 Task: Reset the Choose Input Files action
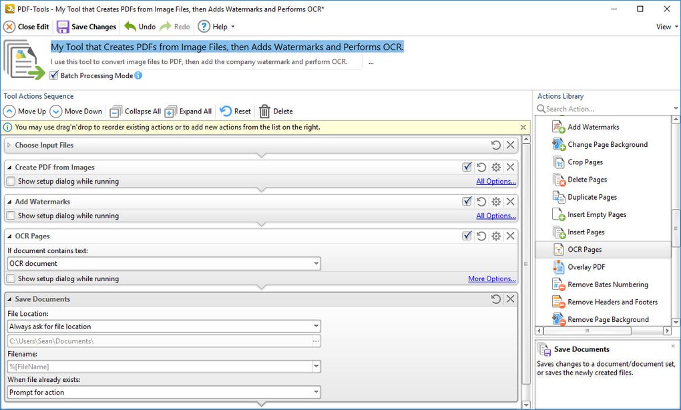[495, 145]
